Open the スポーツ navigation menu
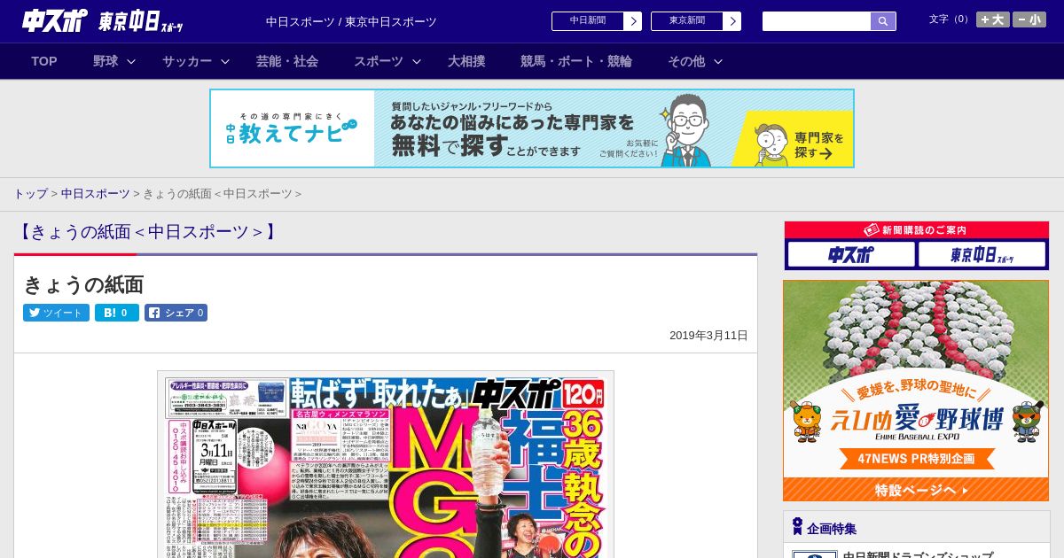 (x=379, y=61)
